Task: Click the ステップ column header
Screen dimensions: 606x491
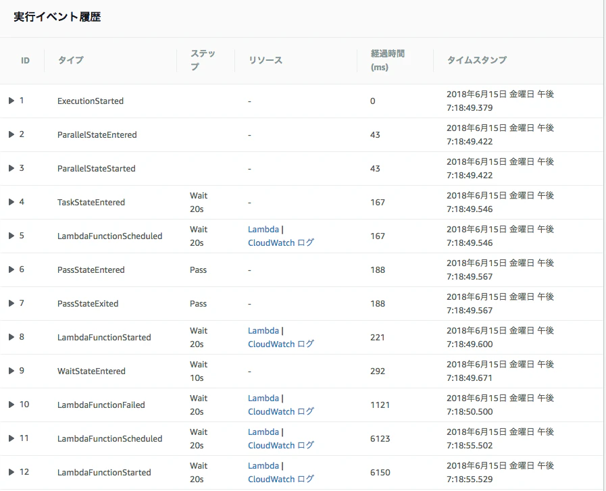Action: coord(203,60)
